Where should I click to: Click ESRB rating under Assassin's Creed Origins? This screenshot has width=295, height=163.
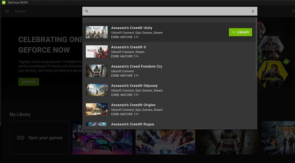coord(125,114)
